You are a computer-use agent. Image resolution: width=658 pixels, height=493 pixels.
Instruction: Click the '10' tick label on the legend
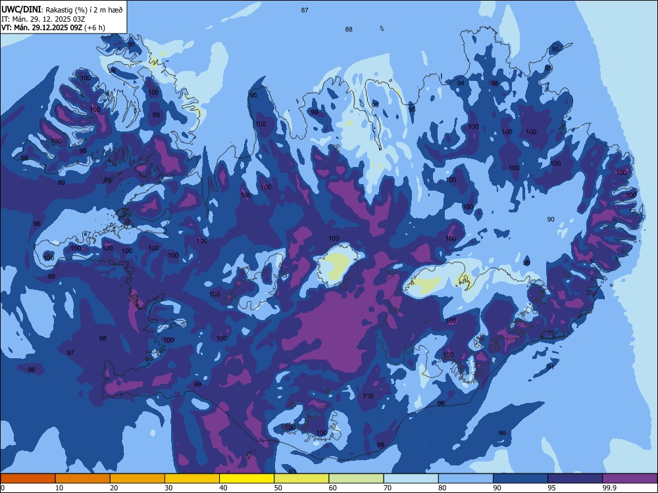tap(59, 488)
